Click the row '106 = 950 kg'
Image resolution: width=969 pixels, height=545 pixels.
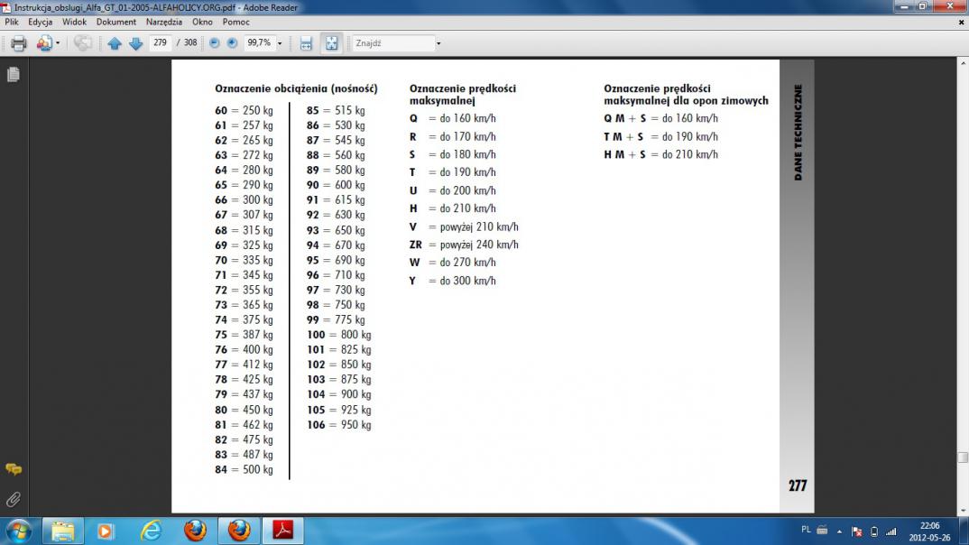(339, 425)
